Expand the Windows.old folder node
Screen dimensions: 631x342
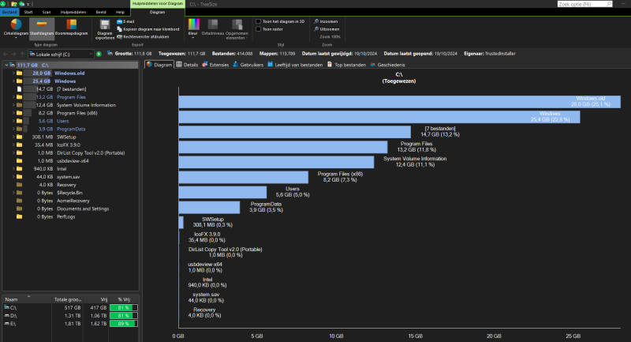[x=13, y=73]
